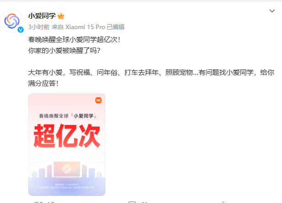Image resolution: width=282 pixels, height=203 pixels.
Task: Click the 3小时前 timestamp
Action: click(39, 27)
